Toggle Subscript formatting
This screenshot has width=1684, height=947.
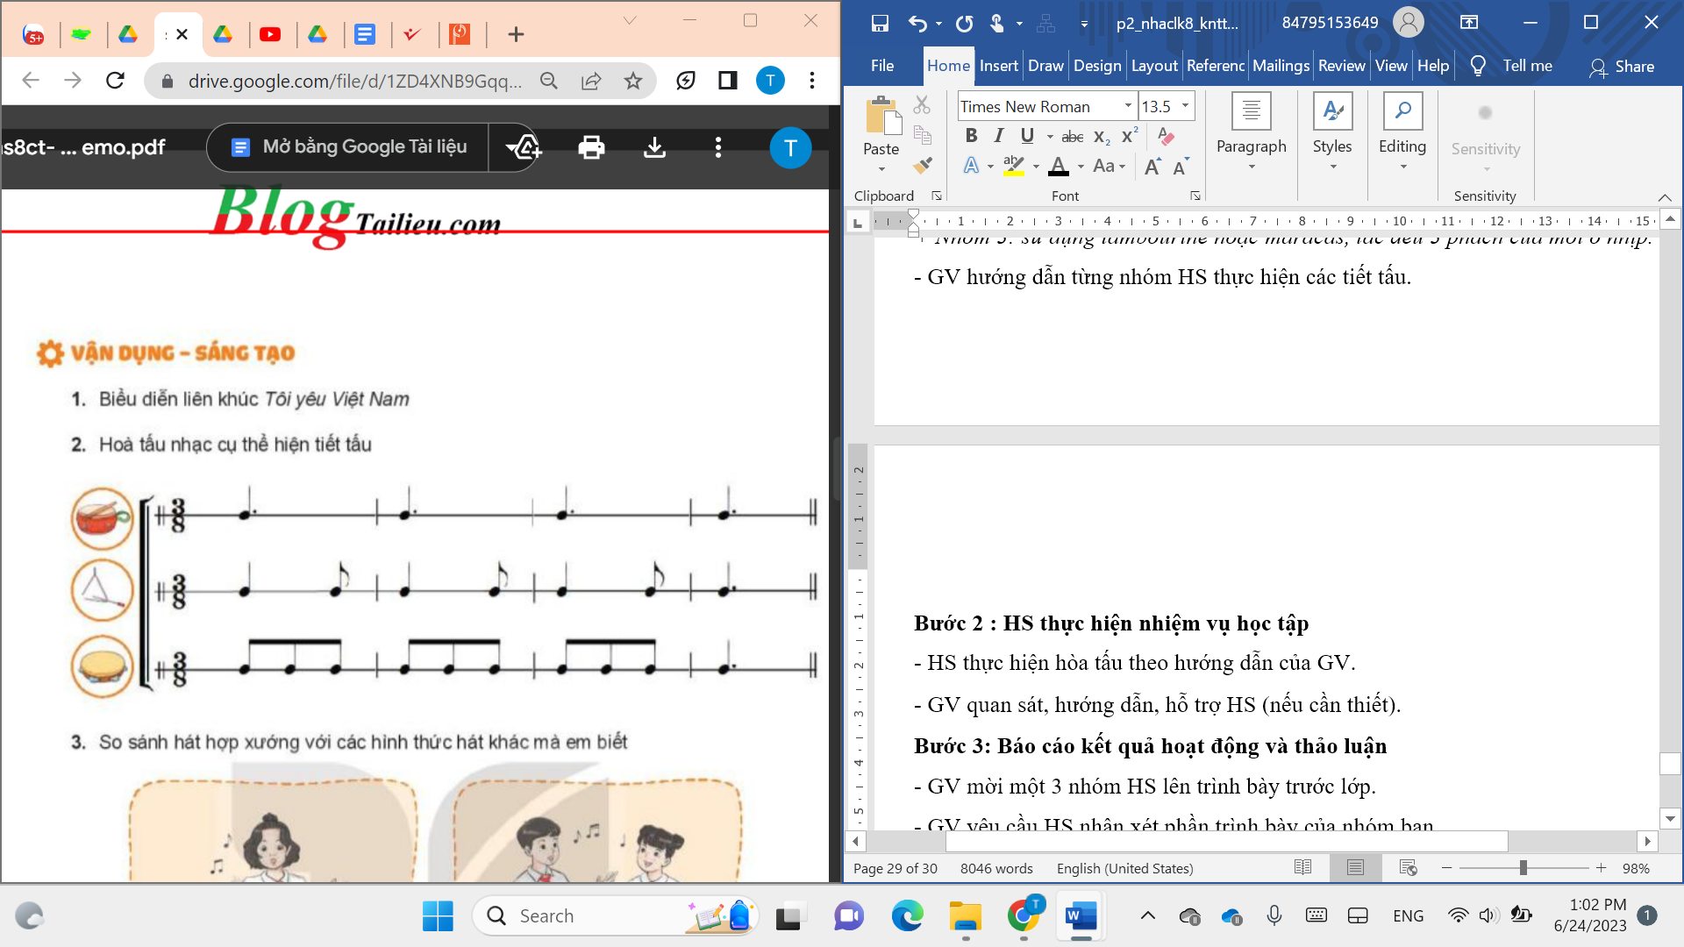[x=1102, y=137]
